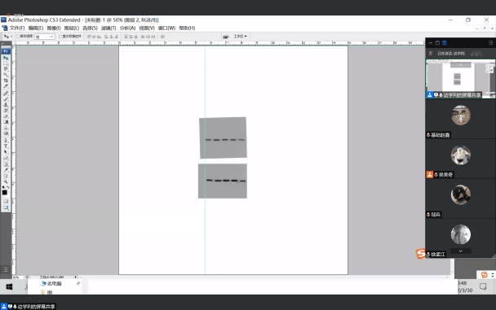This screenshot has width=496, height=310.
Task: Select the Brush tool
Action: click(x=6, y=99)
